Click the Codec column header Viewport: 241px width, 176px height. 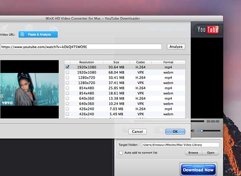point(141,62)
